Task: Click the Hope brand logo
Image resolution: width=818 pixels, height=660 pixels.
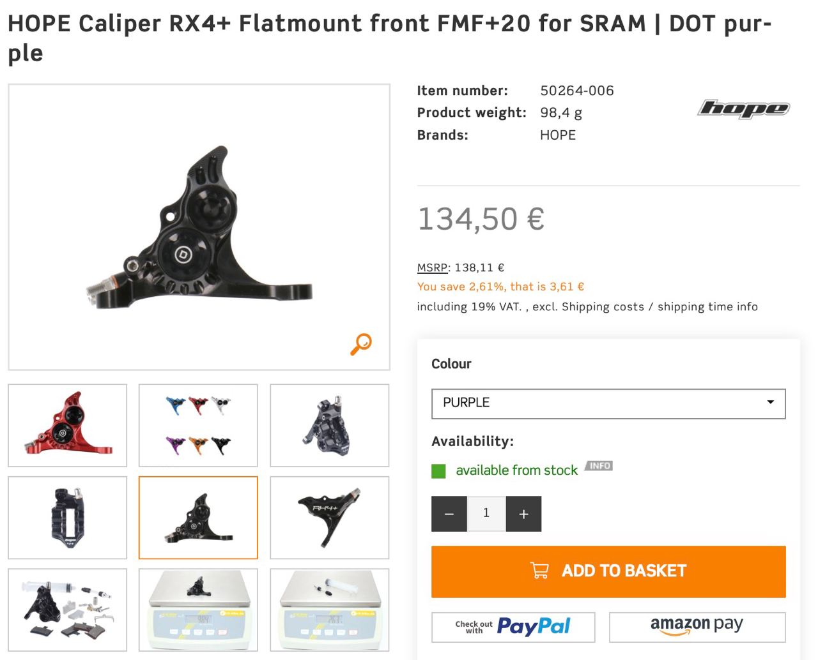Action: pos(743,109)
